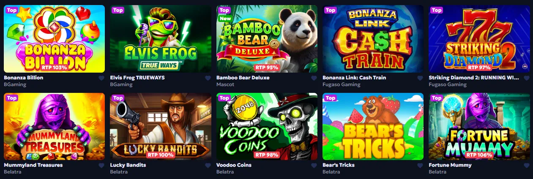
Task: Click the heart icon beside Bear's Tricks
Action: [420, 165]
